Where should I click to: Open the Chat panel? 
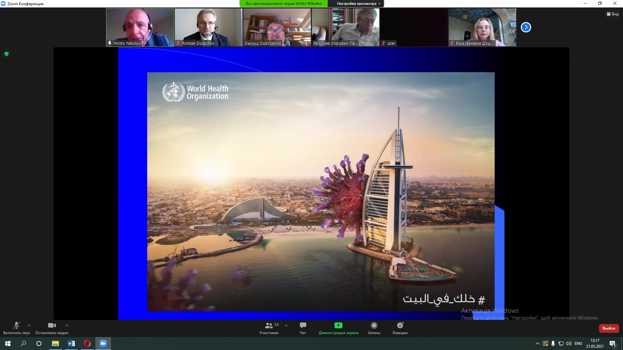(x=303, y=325)
